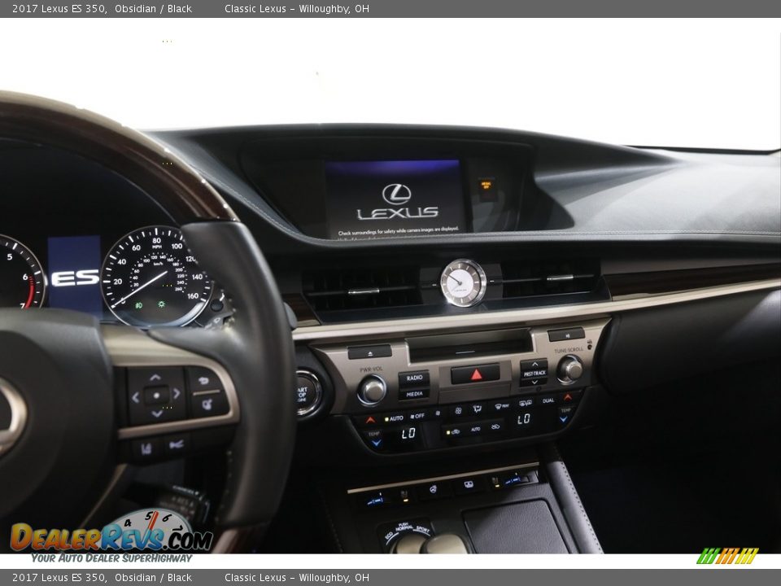This screenshot has height=586, width=781.
Task: Set air intake to AUTO
Action: [476, 429]
